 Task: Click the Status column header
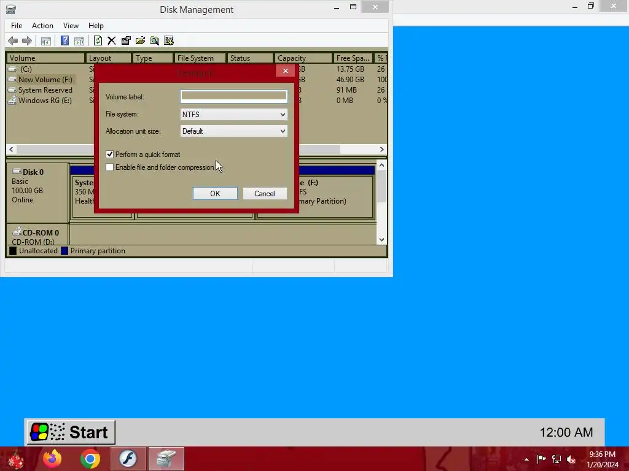click(250, 58)
